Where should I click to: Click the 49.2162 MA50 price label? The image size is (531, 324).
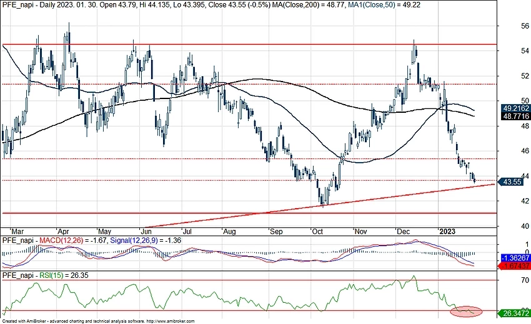[516, 108]
